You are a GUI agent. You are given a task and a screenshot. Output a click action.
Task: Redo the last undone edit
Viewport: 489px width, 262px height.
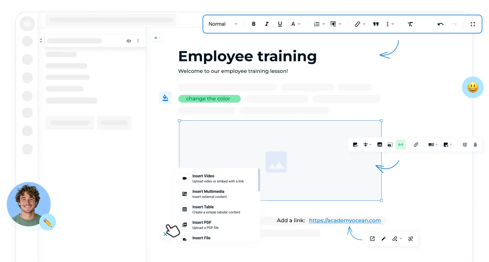pos(454,24)
